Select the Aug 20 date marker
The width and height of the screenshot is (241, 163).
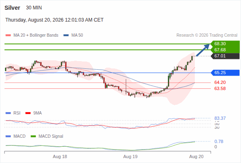196,157
